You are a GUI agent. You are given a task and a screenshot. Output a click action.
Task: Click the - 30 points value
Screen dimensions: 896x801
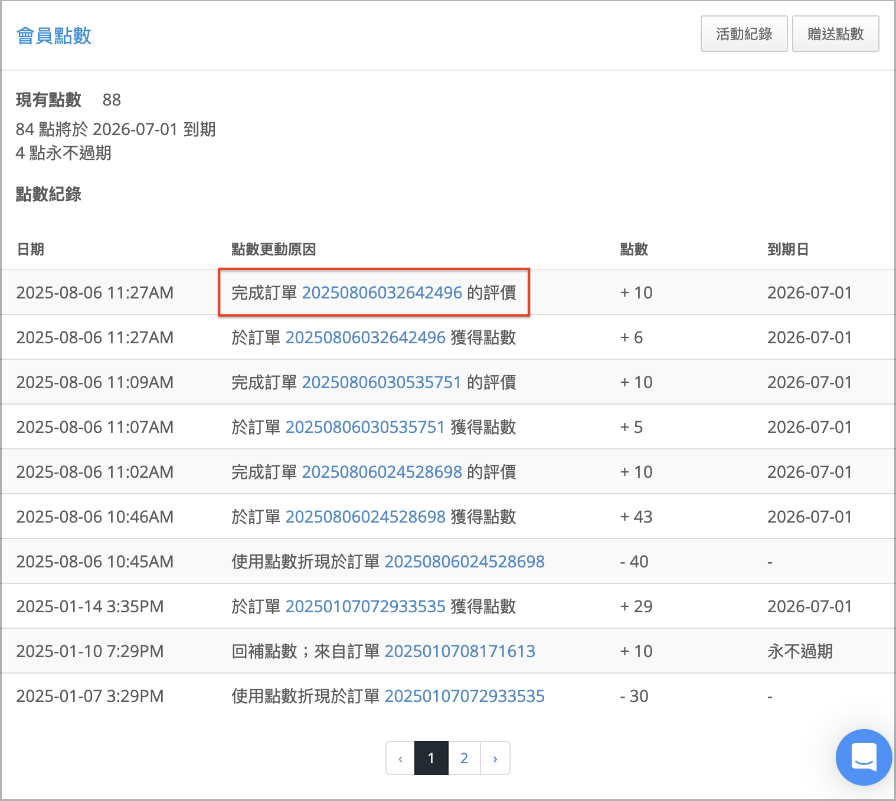tap(634, 696)
